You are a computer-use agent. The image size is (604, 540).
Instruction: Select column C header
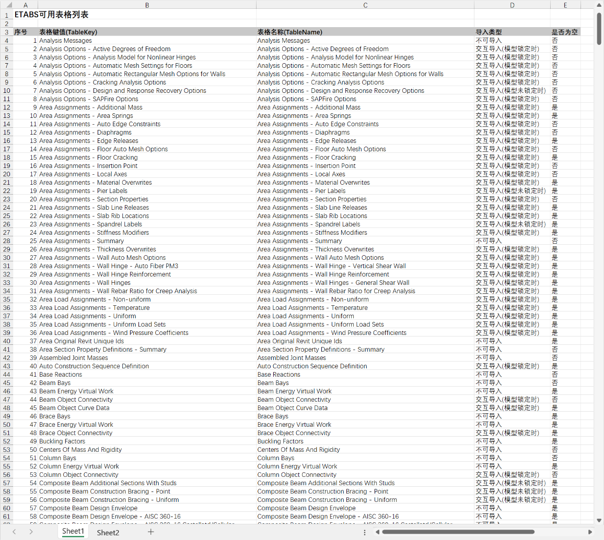(x=365, y=5)
